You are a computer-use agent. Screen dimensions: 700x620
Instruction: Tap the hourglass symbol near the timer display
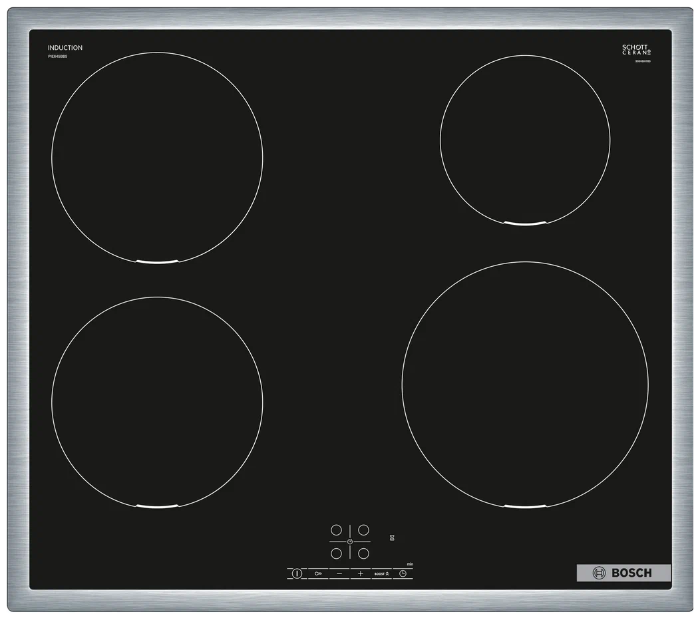pos(392,538)
